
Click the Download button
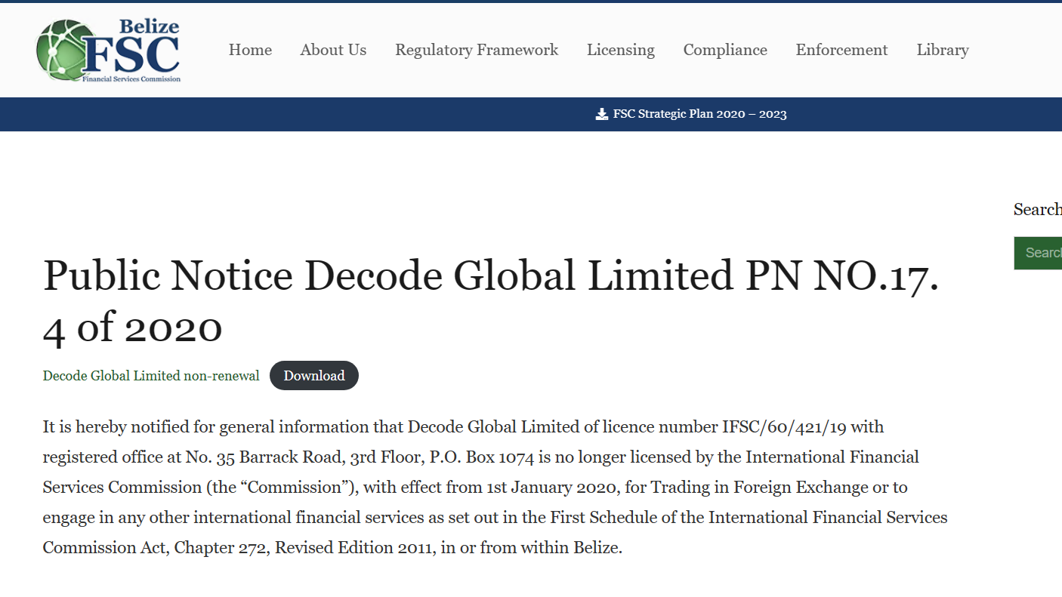point(314,375)
